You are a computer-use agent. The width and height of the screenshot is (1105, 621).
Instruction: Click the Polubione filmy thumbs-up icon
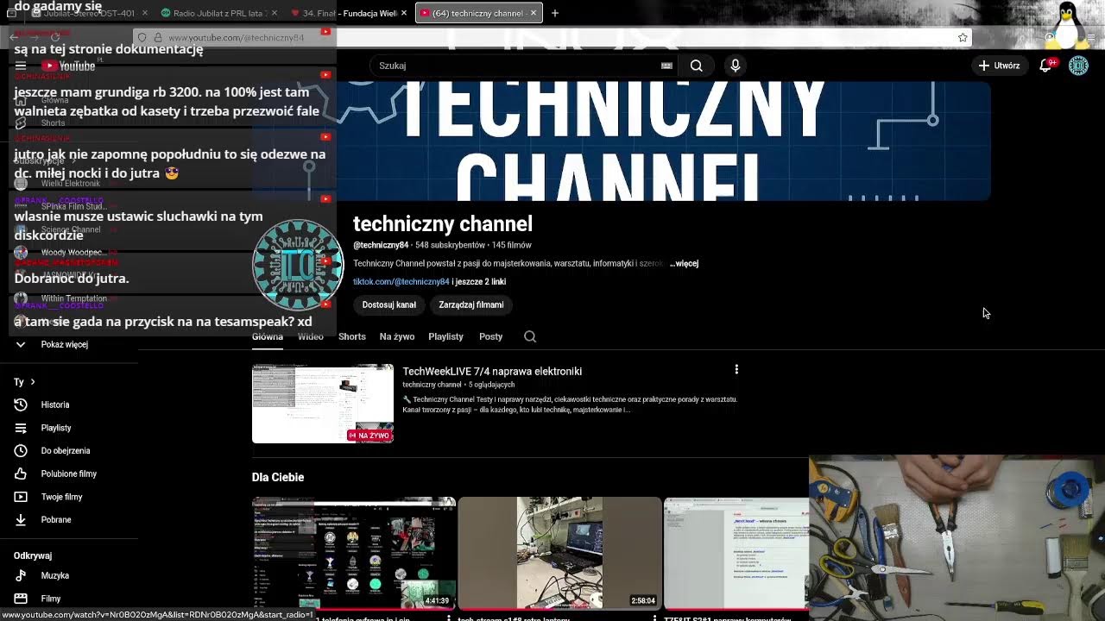point(21,474)
